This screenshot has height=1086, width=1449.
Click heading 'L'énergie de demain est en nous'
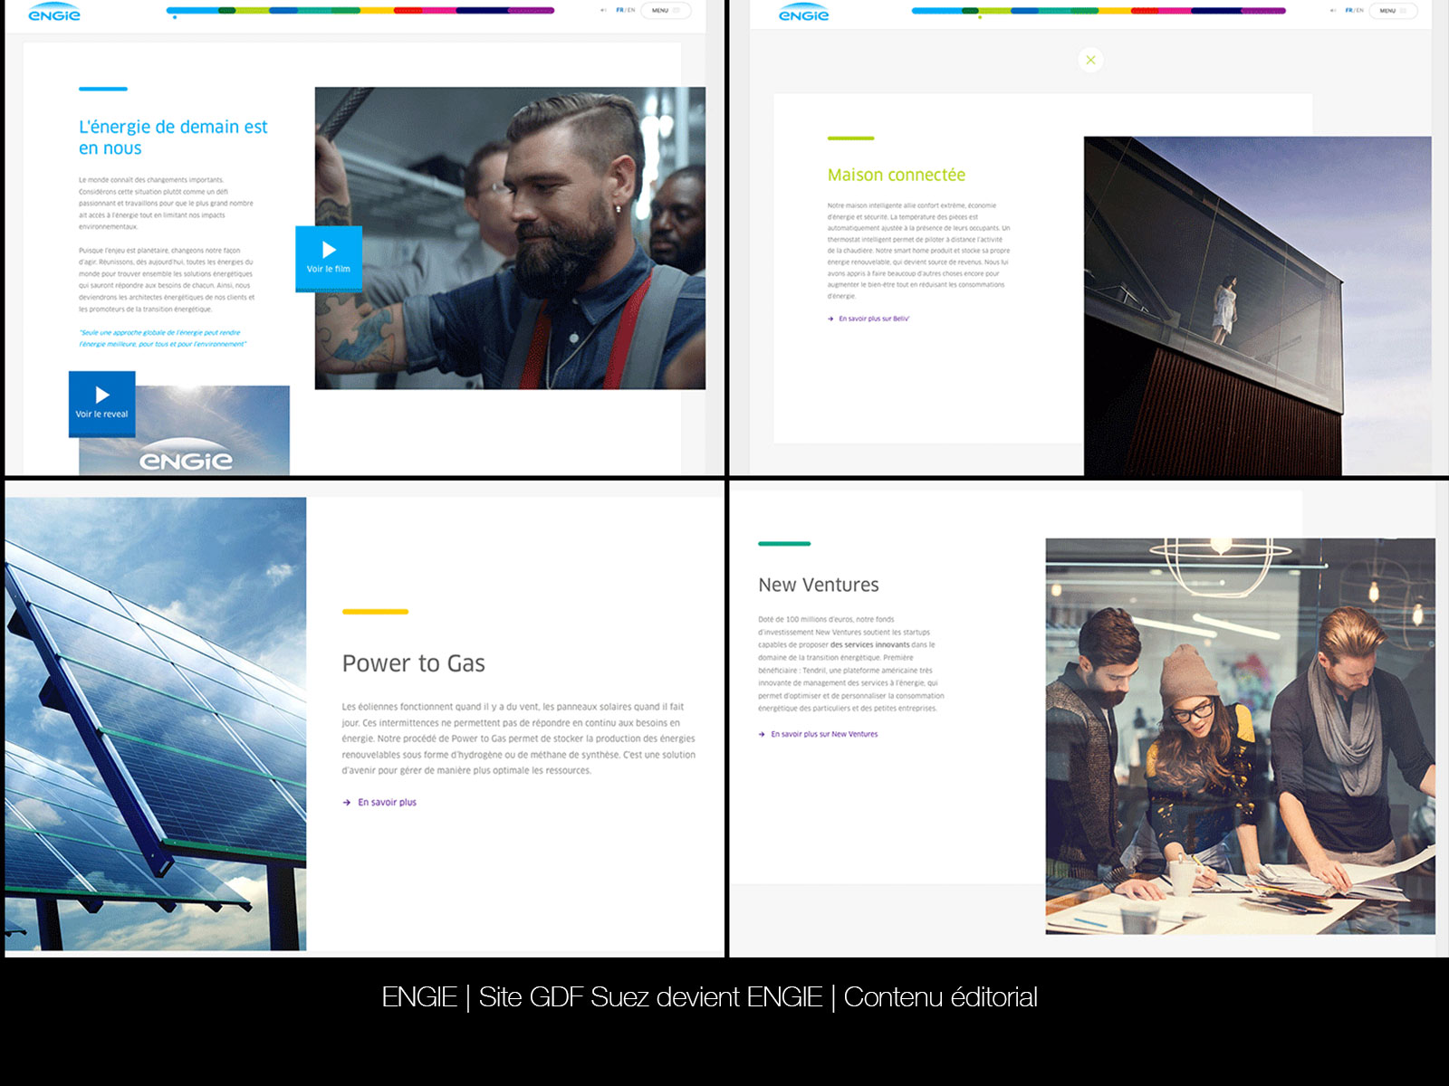pyautogui.click(x=173, y=138)
